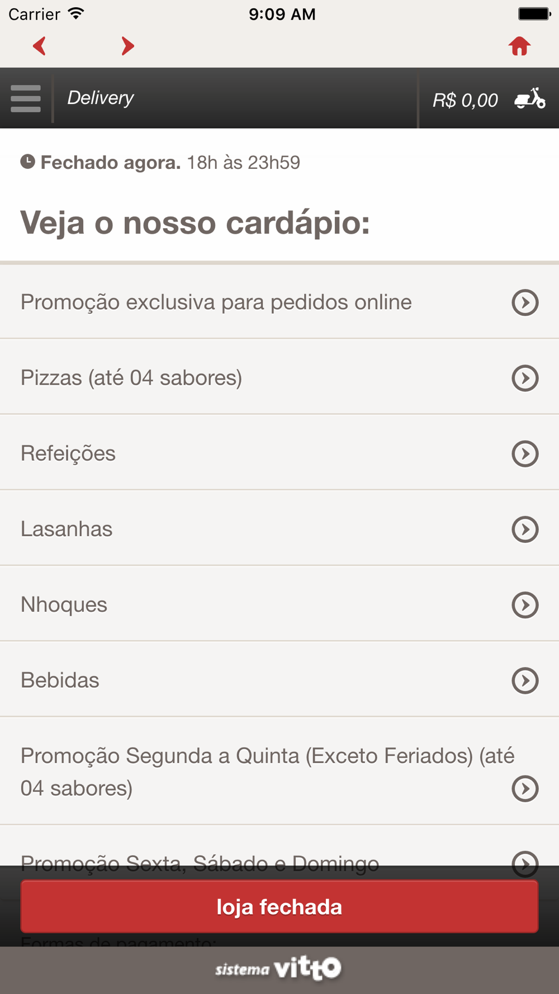Open Promoção Segunda a Quinta category
Screen dimensions: 559x994
tap(267, 771)
